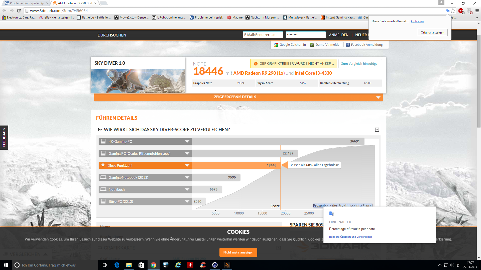This screenshot has width=481, height=270.
Task: Open CCleaner from the taskbar
Action: [203, 265]
